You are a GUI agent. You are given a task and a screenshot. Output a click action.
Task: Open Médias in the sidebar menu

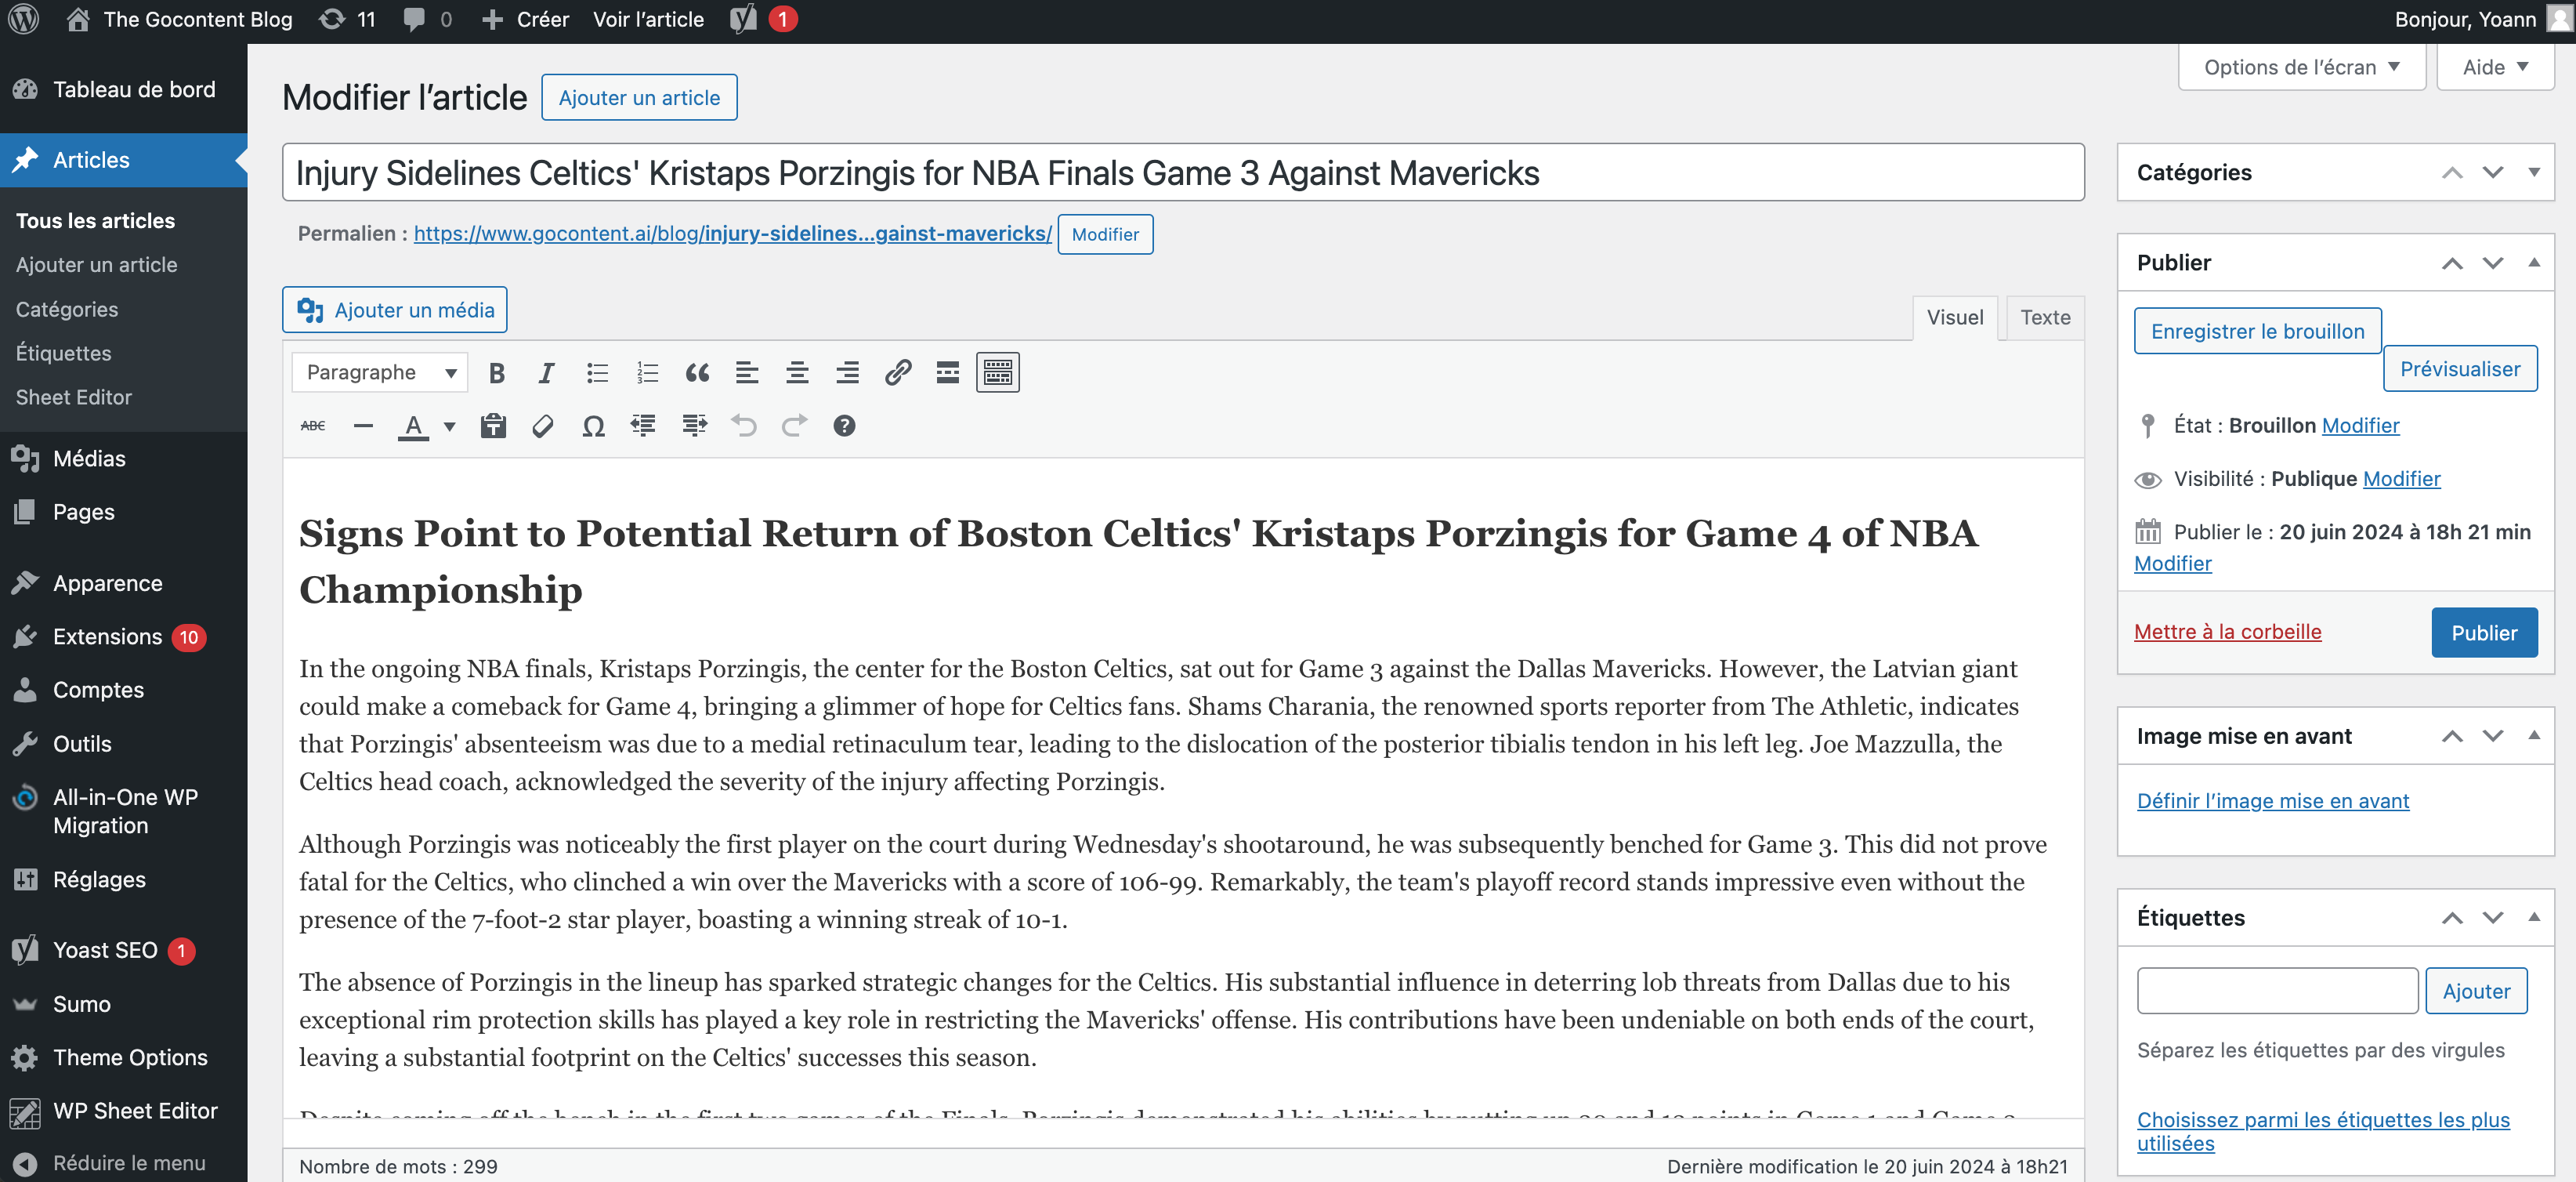pyautogui.click(x=89, y=459)
